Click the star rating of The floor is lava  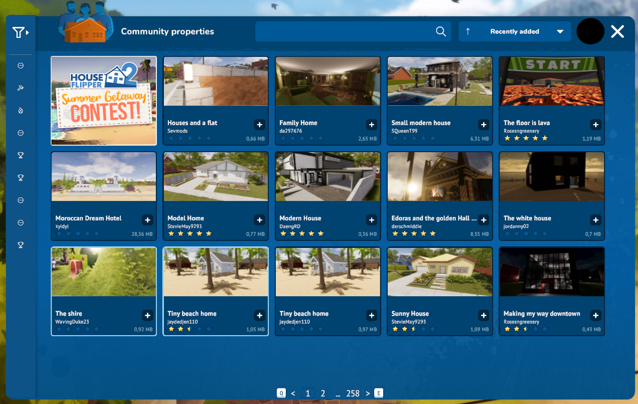[526, 138]
